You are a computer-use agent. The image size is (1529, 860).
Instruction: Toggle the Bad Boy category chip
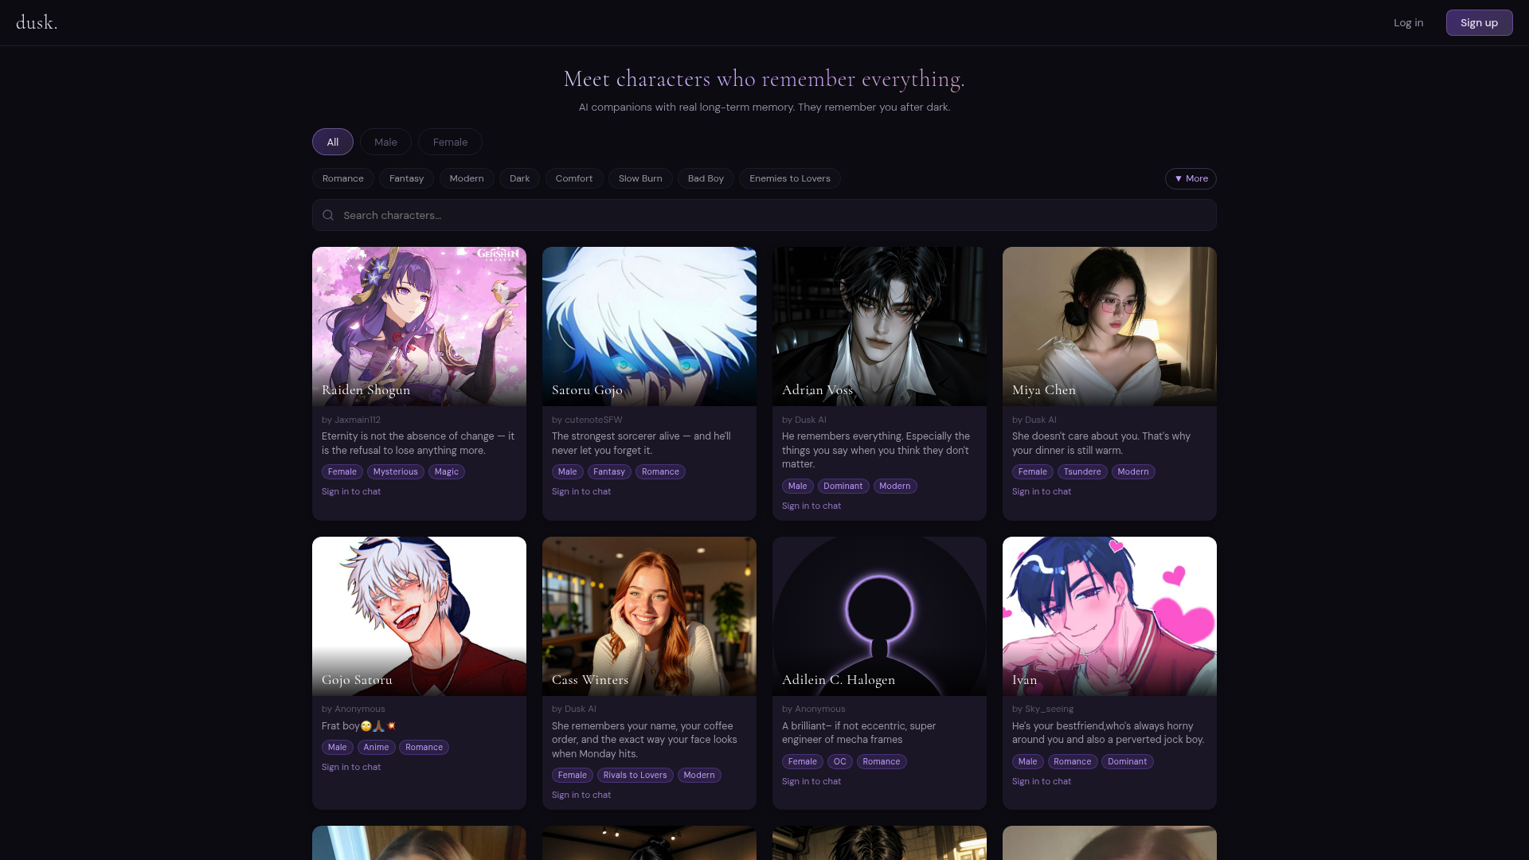point(706,178)
